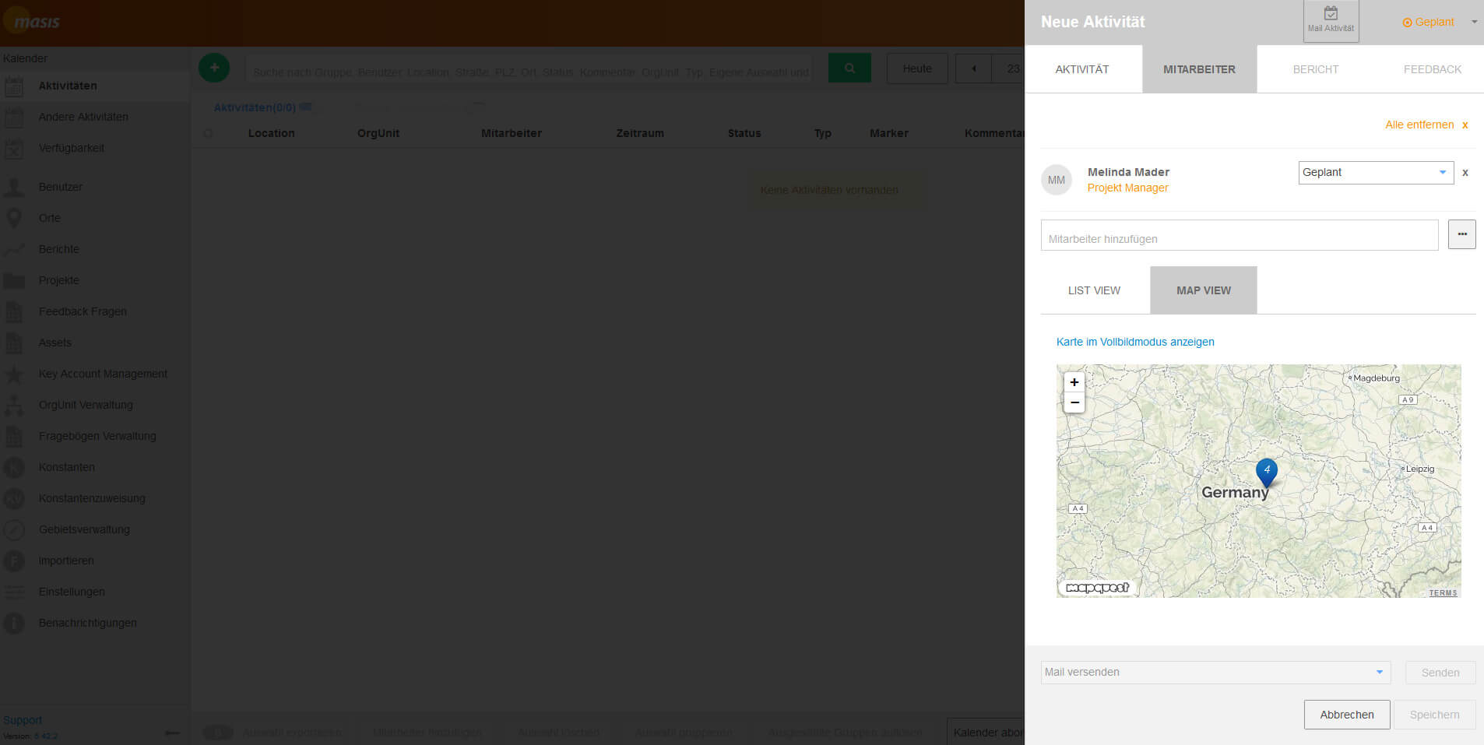This screenshot has height=745, width=1484.
Task: Click the MM avatar of Melinda Mader
Action: 1057,180
